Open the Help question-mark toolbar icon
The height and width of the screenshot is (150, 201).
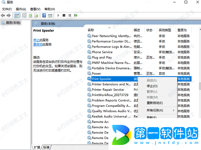coord(44,15)
